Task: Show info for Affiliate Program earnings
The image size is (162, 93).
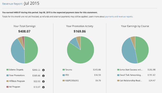Action: click(43, 81)
